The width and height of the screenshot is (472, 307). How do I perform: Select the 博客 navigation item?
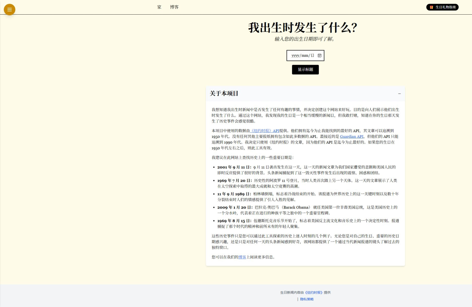pyautogui.click(x=174, y=7)
